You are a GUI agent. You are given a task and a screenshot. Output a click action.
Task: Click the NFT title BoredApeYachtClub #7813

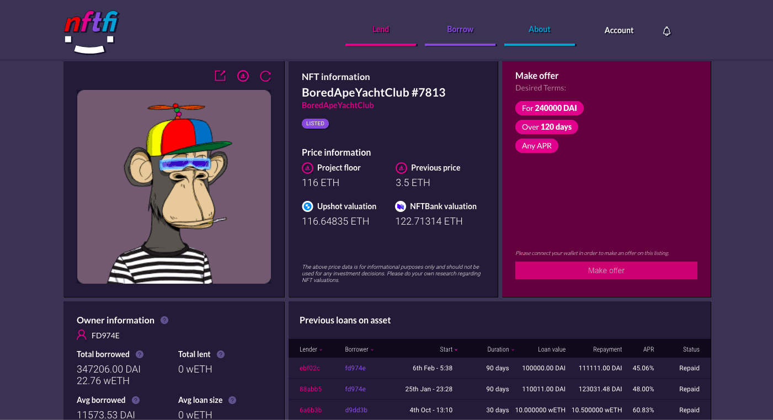(x=374, y=92)
